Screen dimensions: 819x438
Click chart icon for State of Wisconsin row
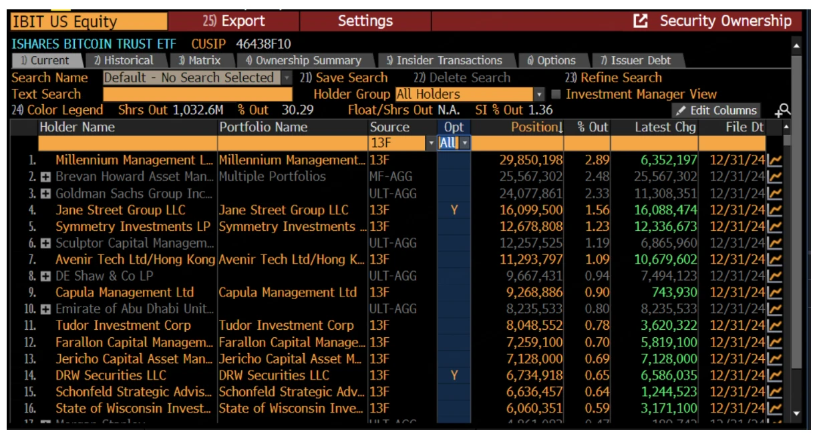pos(775,409)
